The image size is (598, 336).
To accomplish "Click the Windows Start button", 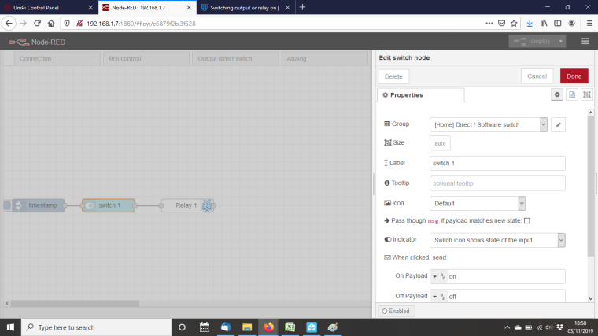I will click(x=10, y=327).
